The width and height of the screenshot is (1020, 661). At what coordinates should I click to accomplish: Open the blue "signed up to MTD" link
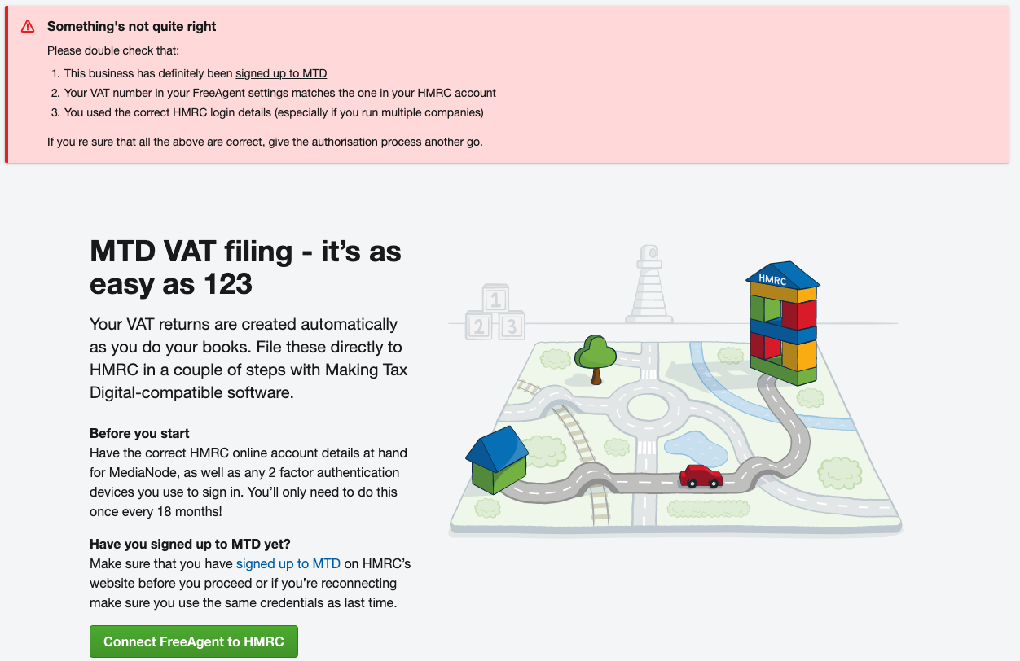(288, 563)
